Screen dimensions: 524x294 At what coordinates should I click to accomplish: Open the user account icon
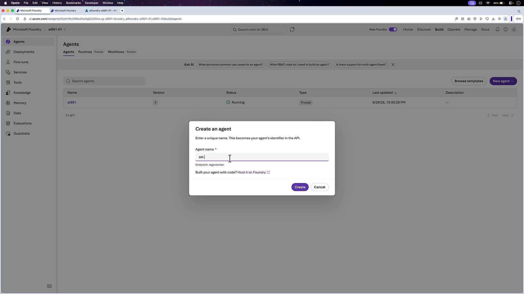pos(514,29)
